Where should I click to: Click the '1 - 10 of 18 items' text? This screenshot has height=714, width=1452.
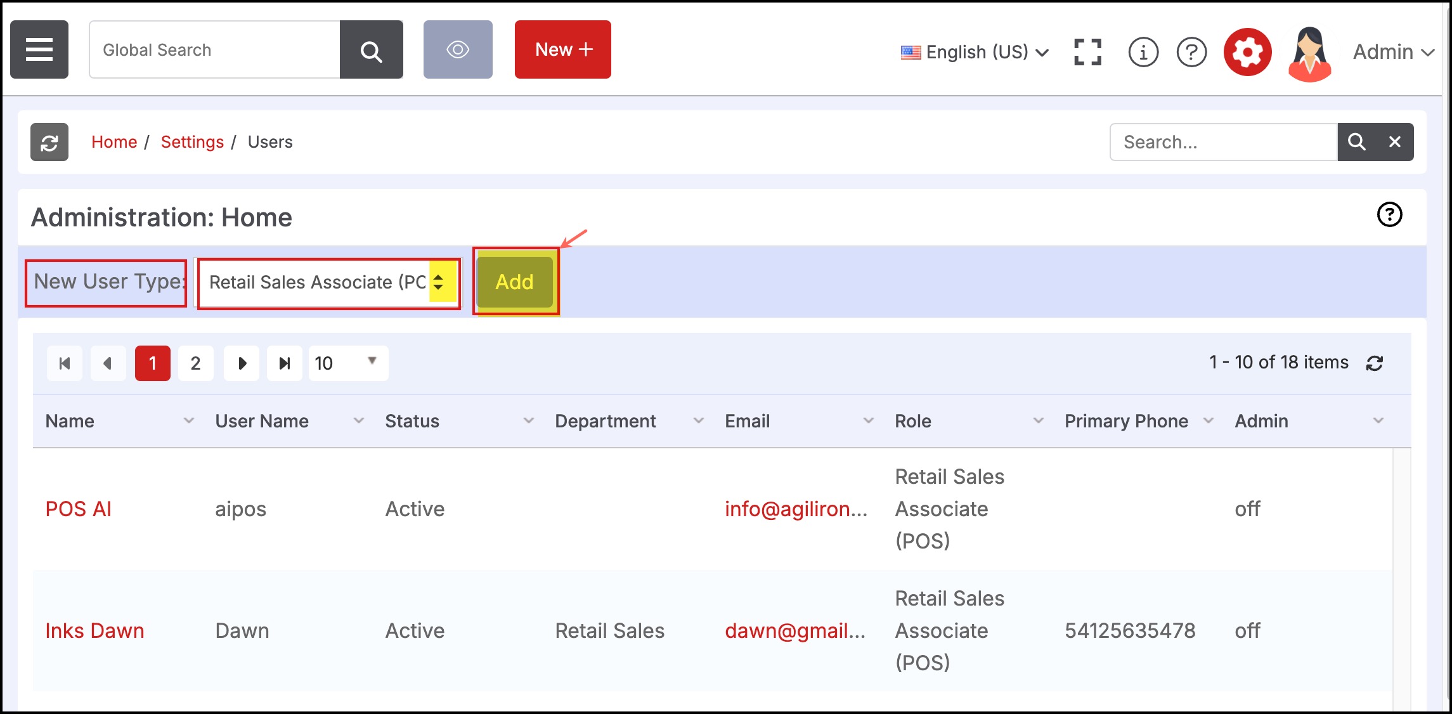(x=1279, y=362)
